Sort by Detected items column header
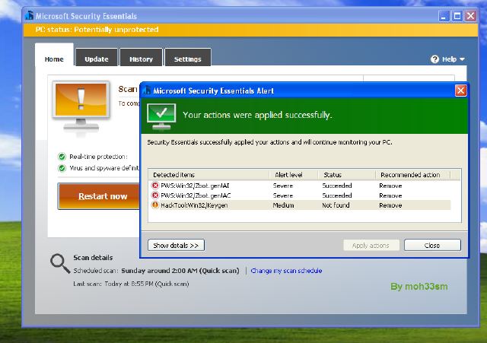The height and width of the screenshot is (343, 487). pos(208,175)
